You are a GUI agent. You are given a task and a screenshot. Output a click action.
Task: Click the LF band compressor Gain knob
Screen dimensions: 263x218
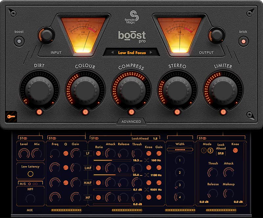[159, 153]
